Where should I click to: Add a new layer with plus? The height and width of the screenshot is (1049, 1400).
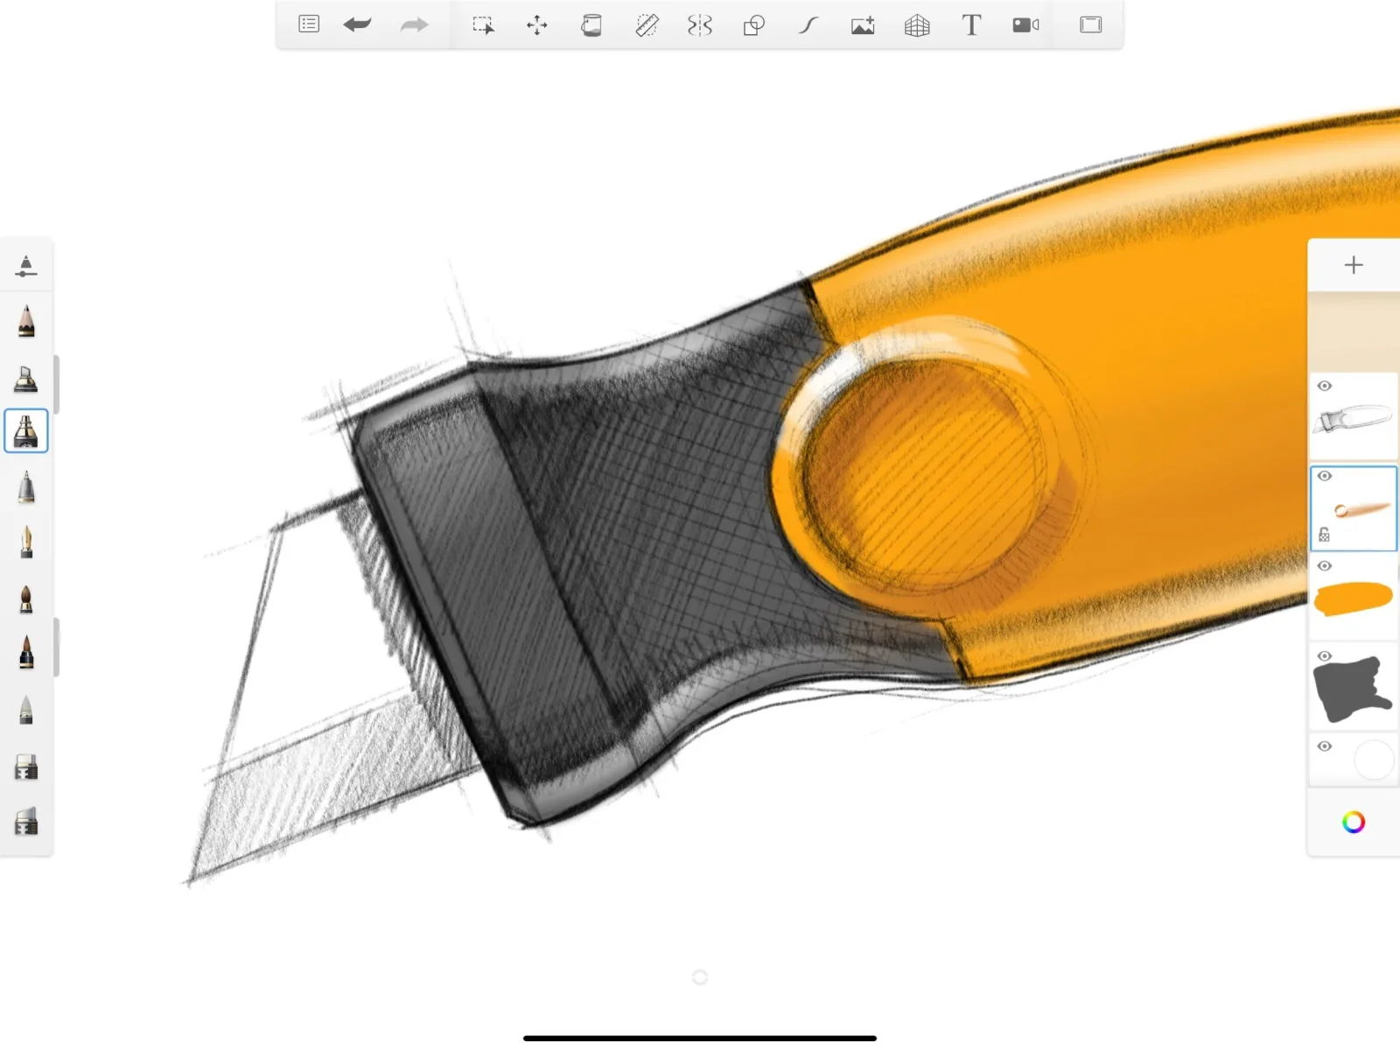pos(1354,265)
